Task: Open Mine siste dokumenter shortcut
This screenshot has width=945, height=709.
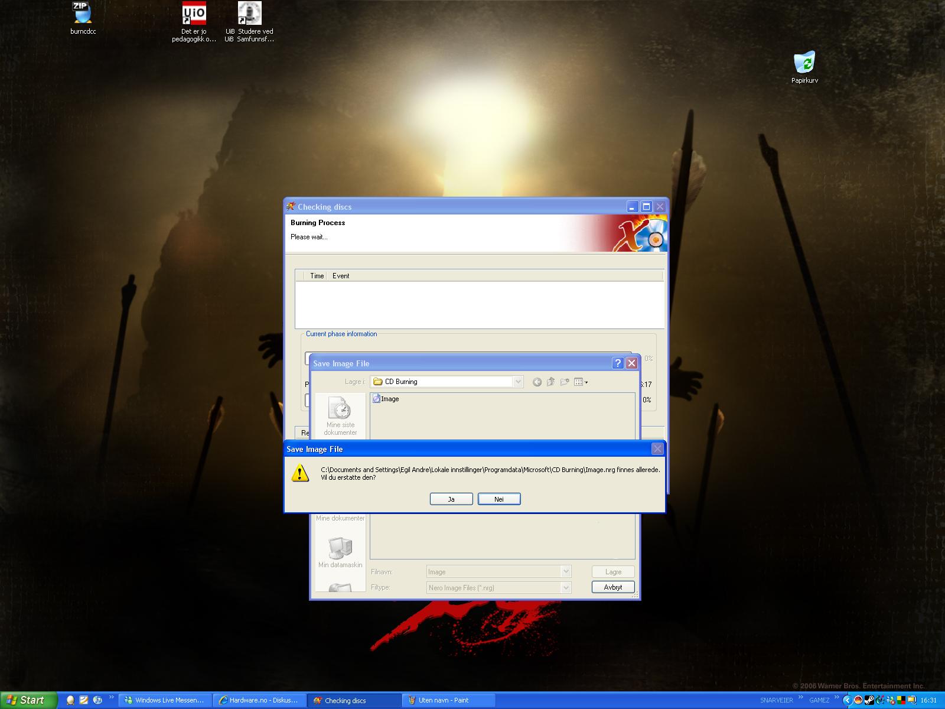Action: [340, 416]
